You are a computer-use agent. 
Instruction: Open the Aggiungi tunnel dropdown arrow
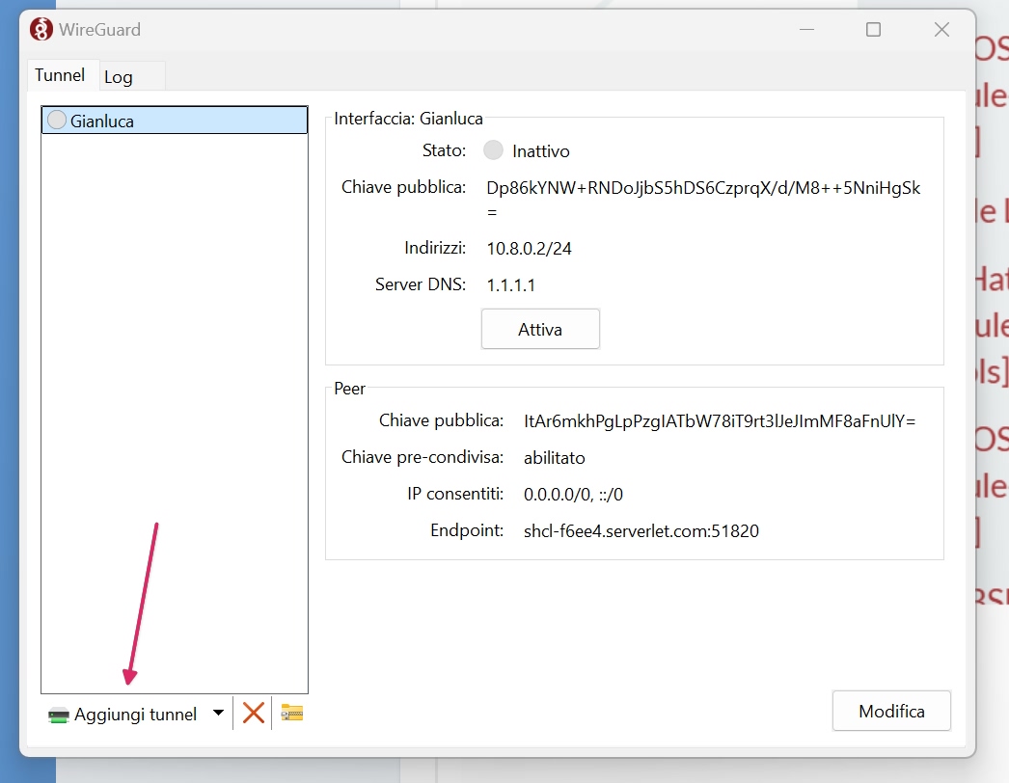(218, 714)
